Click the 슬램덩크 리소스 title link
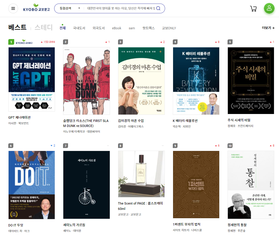The image size is (279, 238). pos(86,123)
